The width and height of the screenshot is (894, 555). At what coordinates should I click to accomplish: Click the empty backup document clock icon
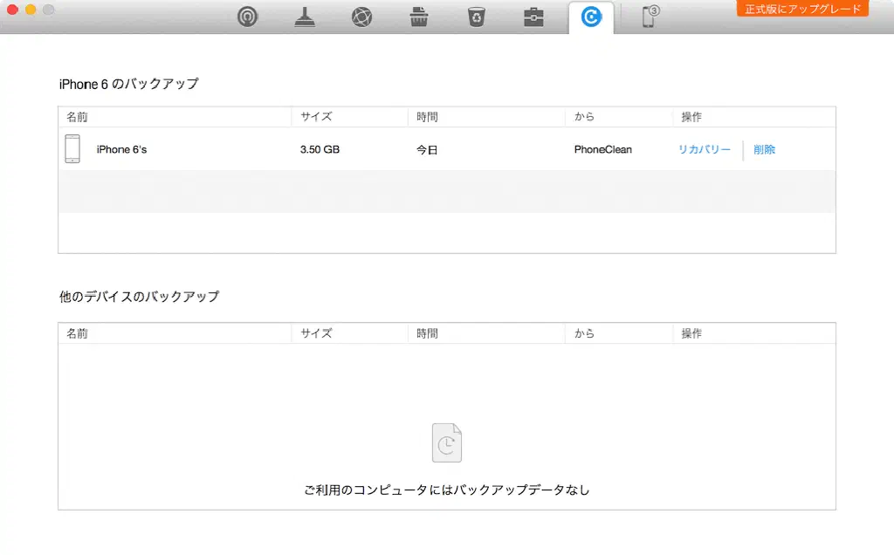click(447, 443)
